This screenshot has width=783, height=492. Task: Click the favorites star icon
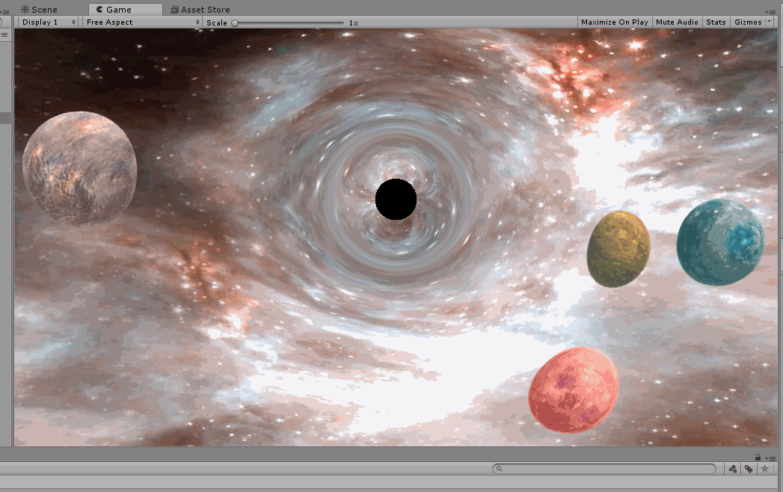764,469
